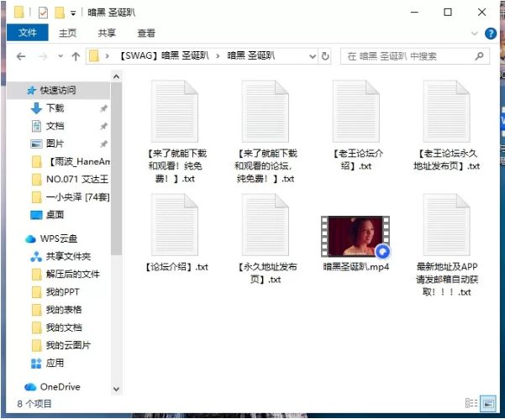Open 共享文件夹 in sidebar
The image size is (505, 419).
(61, 256)
